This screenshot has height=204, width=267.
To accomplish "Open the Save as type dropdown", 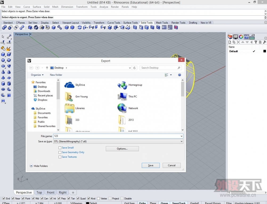I will pos(182,141).
